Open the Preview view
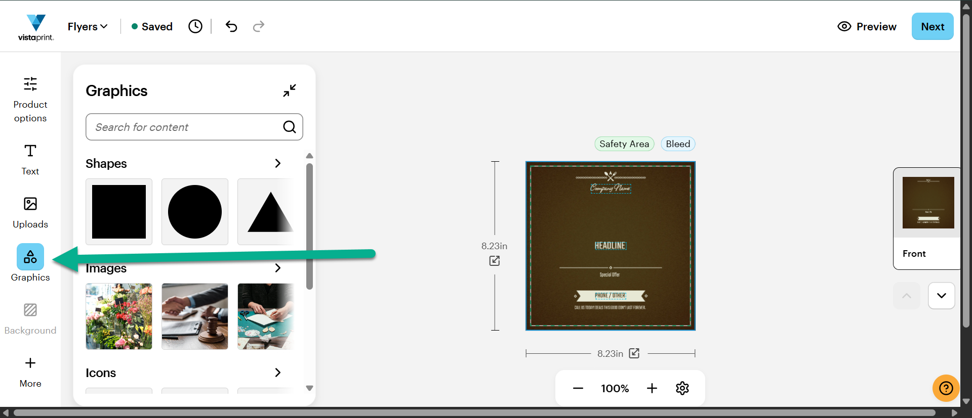972x418 pixels. click(x=867, y=26)
